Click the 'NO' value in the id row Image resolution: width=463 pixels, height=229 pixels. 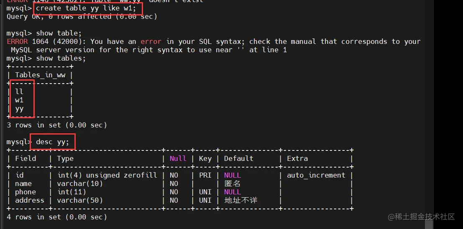[174, 175]
